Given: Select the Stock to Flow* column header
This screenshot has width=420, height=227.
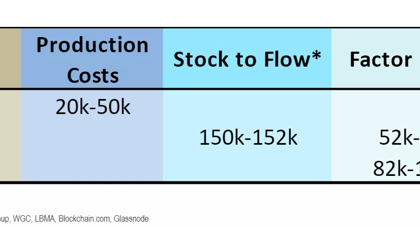Looking at the screenshot, I should click(x=247, y=59).
